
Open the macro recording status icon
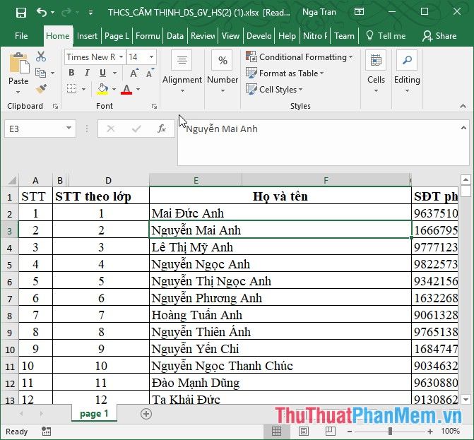click(46, 432)
